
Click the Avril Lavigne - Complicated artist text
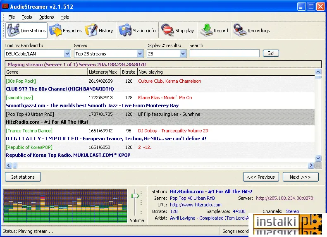pyautogui.click(x=209, y=218)
